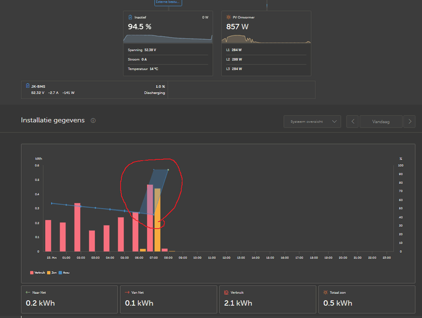Viewport: 422px width, 318px height.
Task: Click the sun icon beside PV Omvormer
Action: tap(228, 17)
